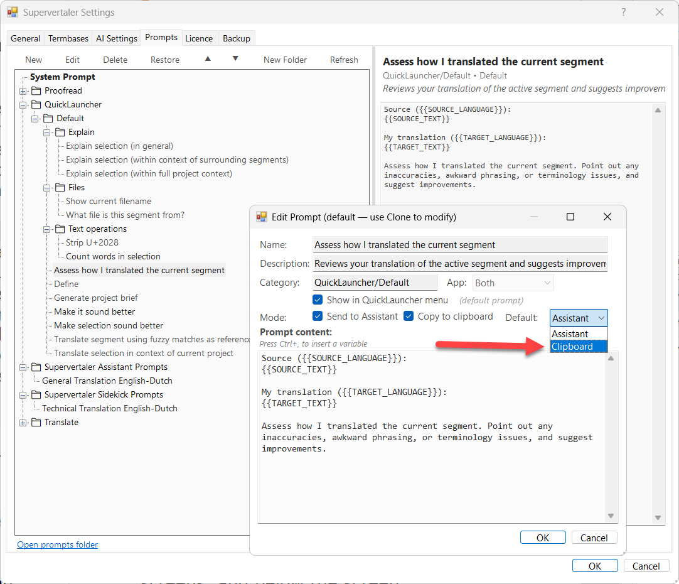Select 'Show current filename' prompt
The height and width of the screenshot is (584, 679).
109,201
